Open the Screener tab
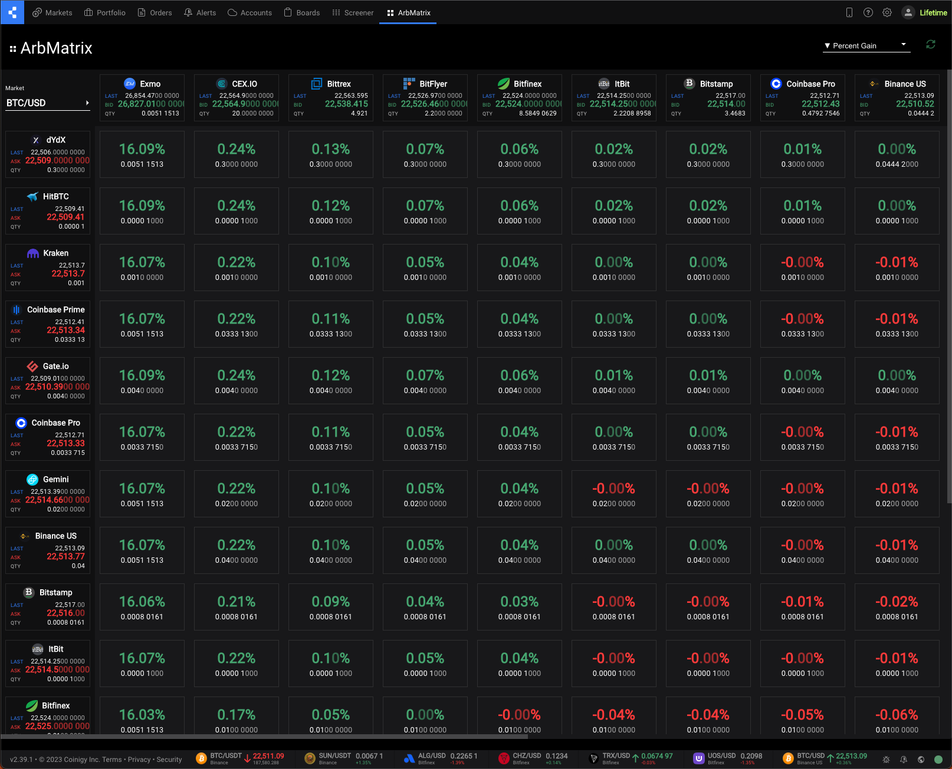This screenshot has width=952, height=769. (x=353, y=12)
